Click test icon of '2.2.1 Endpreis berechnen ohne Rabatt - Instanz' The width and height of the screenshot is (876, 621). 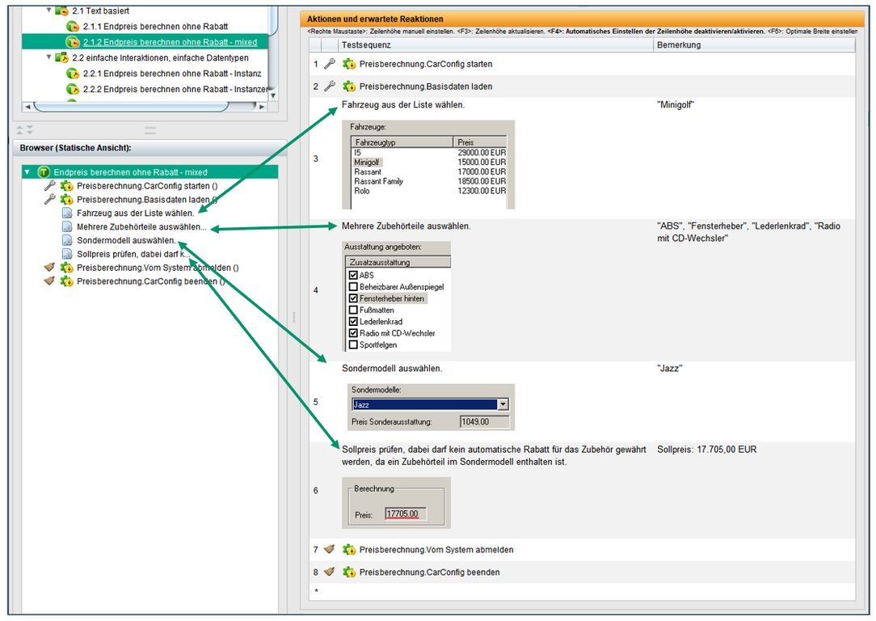(72, 74)
